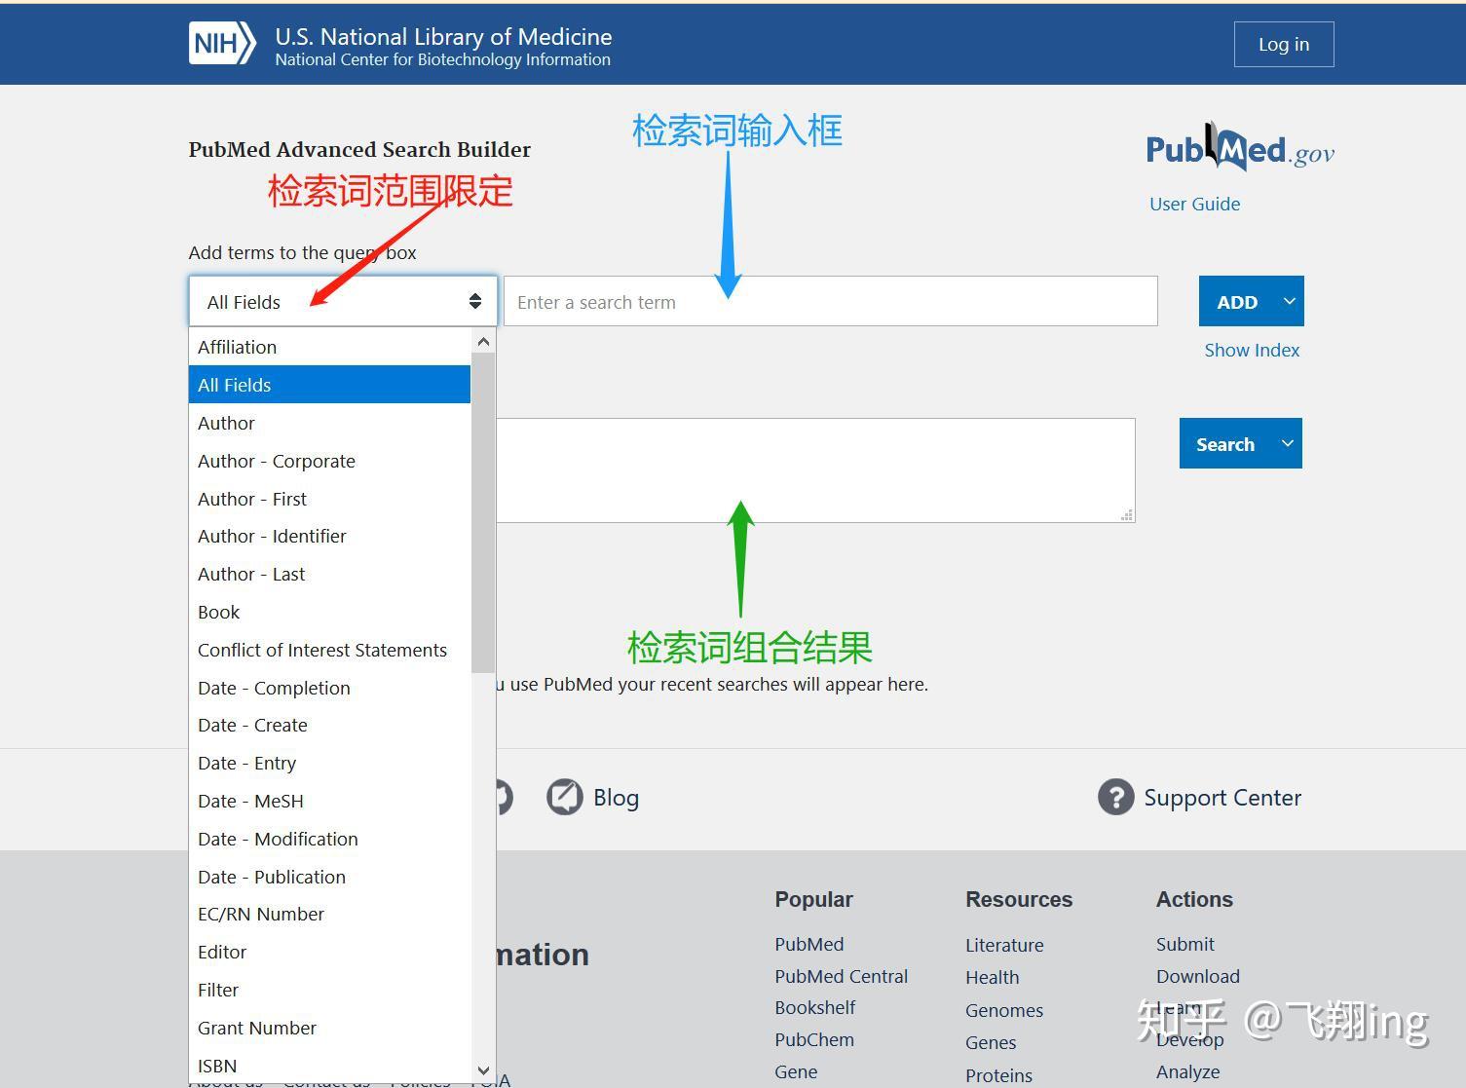Open Submit link under Actions
This screenshot has height=1088, width=1466.
click(1185, 944)
